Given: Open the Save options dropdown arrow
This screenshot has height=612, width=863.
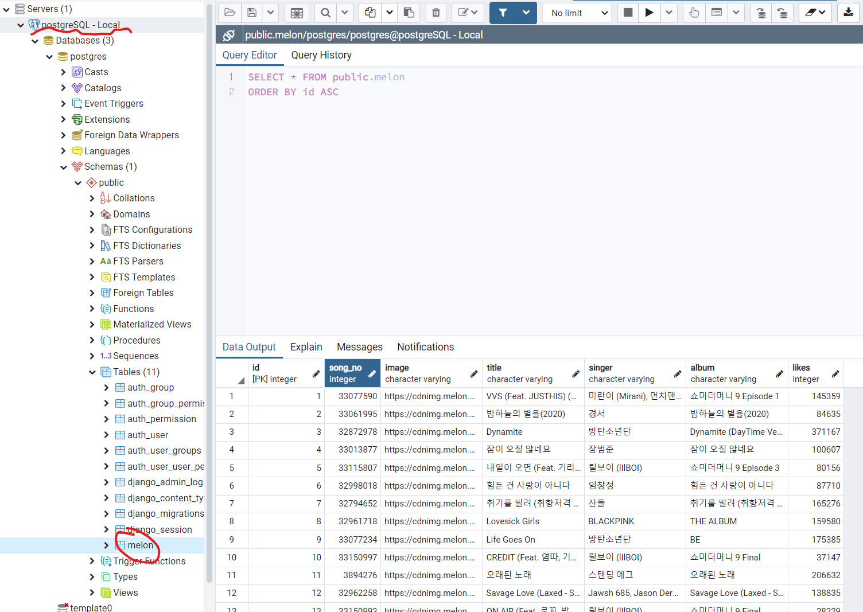Looking at the screenshot, I should (270, 13).
